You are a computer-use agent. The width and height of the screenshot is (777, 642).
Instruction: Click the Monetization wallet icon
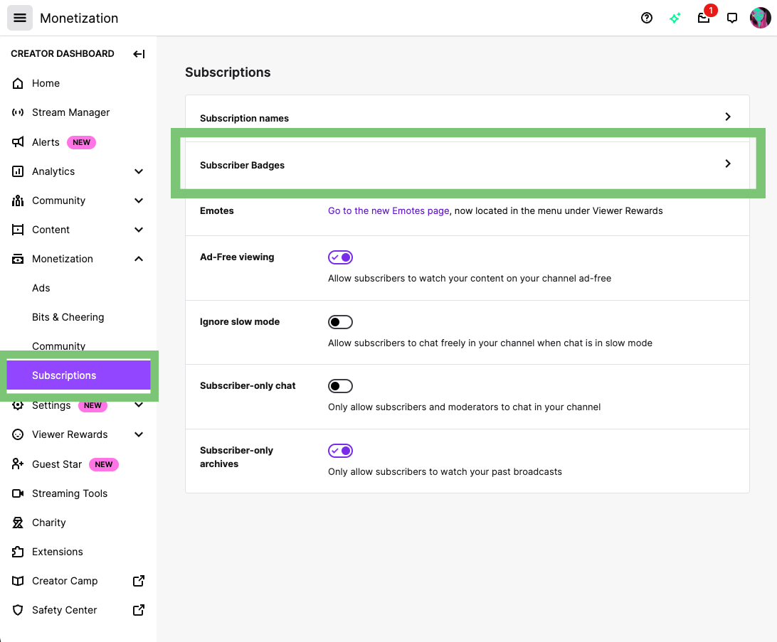(x=18, y=259)
